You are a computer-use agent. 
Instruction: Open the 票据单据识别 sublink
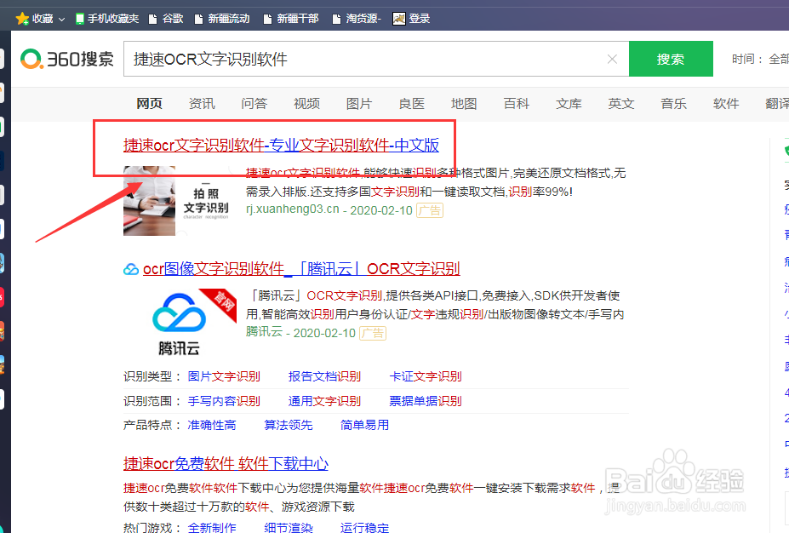pyautogui.click(x=426, y=401)
